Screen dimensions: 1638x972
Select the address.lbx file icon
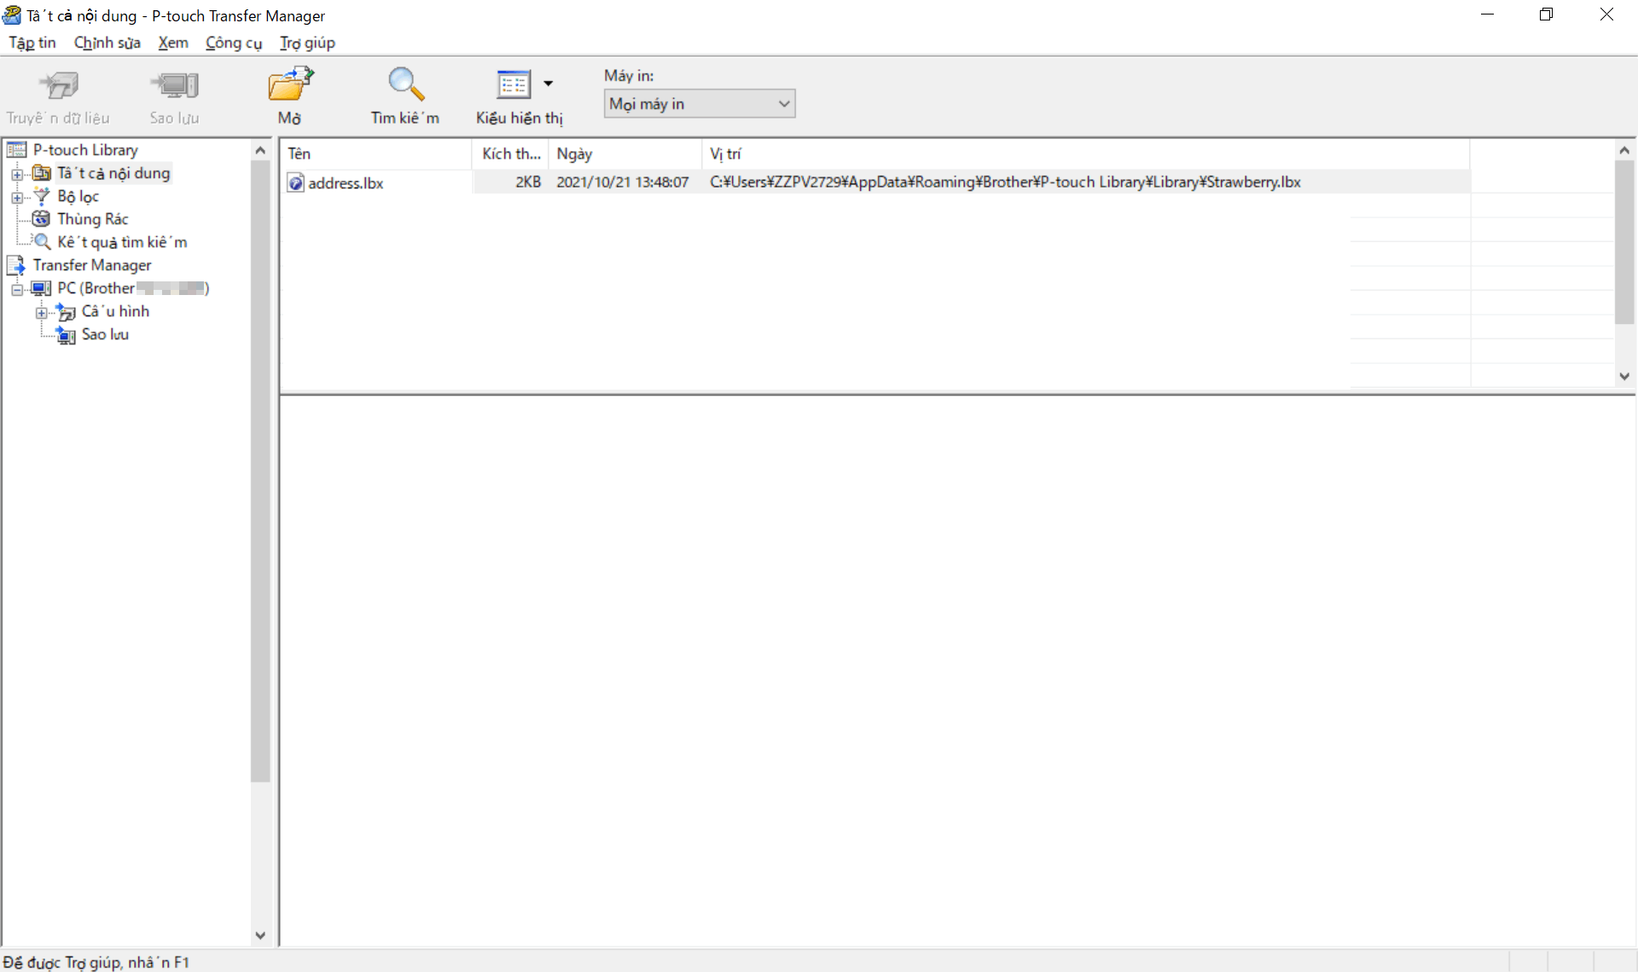point(296,182)
